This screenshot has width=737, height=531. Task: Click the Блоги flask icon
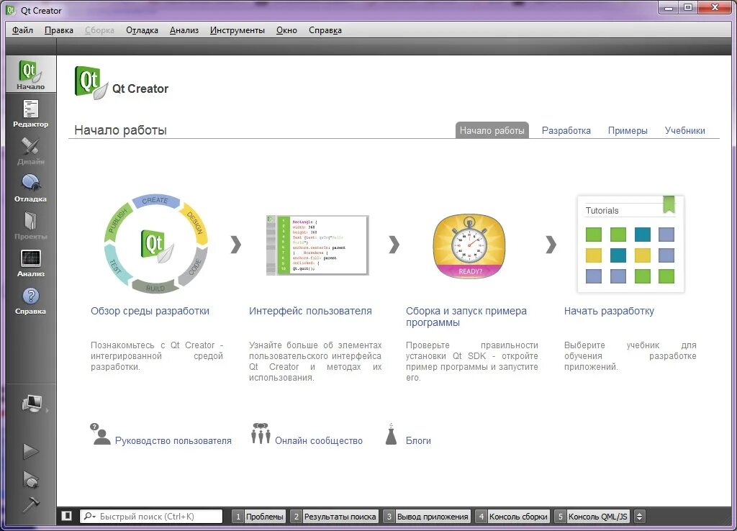[x=391, y=434]
